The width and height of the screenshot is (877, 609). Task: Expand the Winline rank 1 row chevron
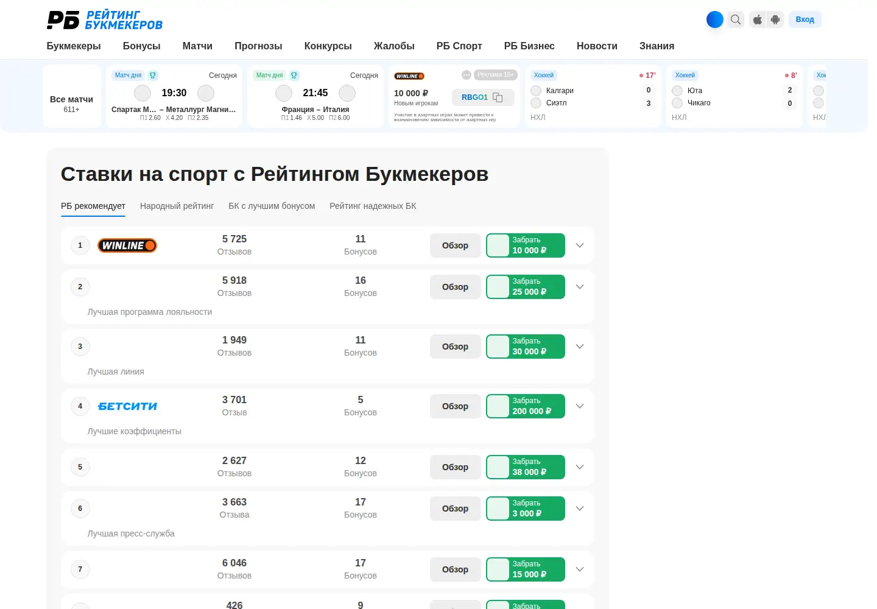[580, 245]
